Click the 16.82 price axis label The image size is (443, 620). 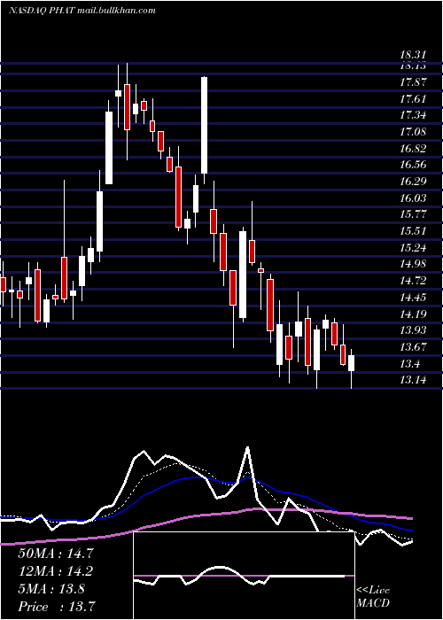(x=413, y=149)
